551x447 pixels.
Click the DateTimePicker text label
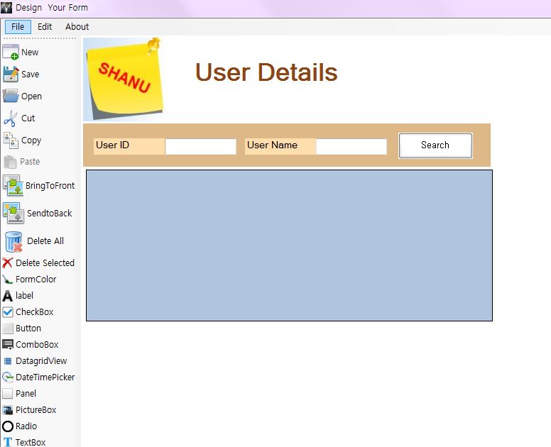click(x=45, y=377)
